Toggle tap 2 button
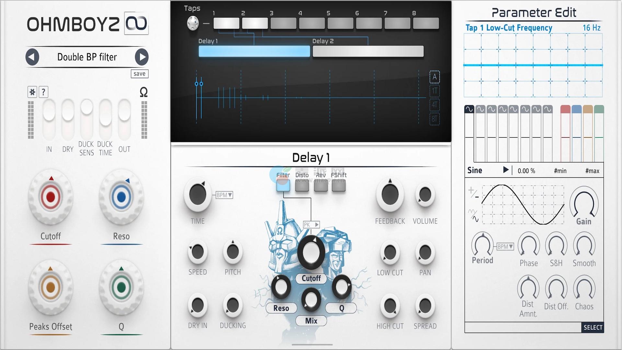Viewport: 622px width, 350px height. click(x=255, y=23)
